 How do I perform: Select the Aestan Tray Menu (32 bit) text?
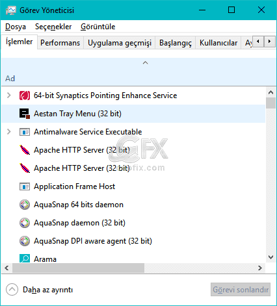[x=77, y=114]
